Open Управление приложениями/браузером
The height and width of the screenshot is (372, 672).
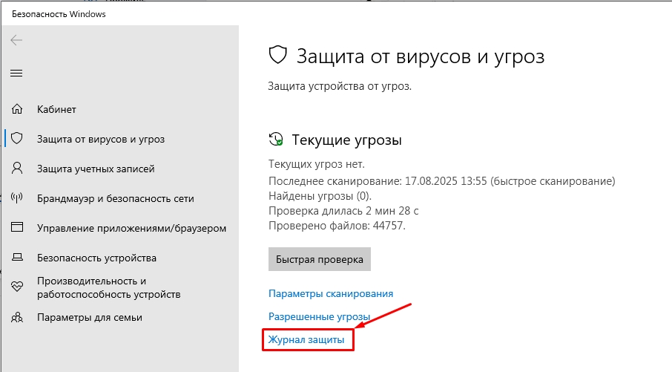click(131, 228)
